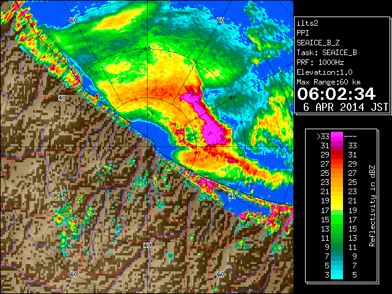
Task: Pick the dark green 11–13 dBZ legend swatch
Action: 337,238
